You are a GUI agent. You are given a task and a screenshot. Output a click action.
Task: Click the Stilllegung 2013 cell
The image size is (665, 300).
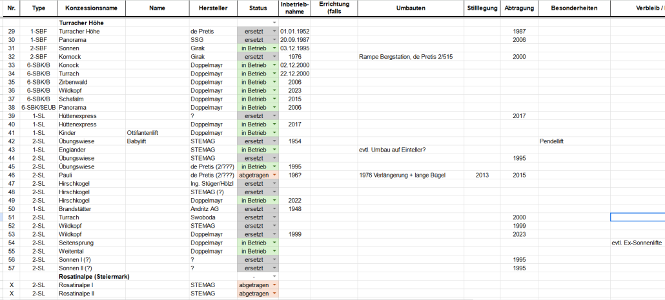pos(482,175)
